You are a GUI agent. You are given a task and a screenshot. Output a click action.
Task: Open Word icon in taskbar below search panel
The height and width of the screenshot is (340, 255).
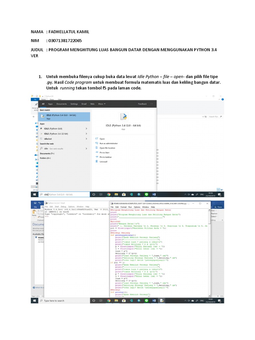[x=154, y=195]
